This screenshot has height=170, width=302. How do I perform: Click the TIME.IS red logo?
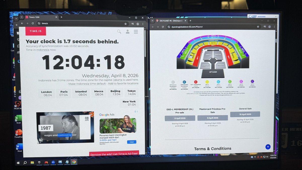(x=35, y=31)
